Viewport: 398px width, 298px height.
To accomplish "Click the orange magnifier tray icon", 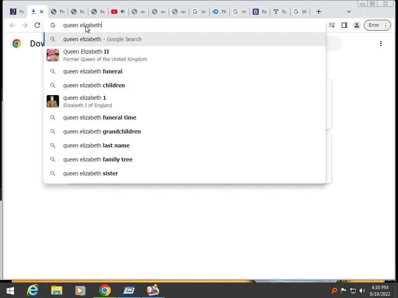I will click(x=334, y=290).
